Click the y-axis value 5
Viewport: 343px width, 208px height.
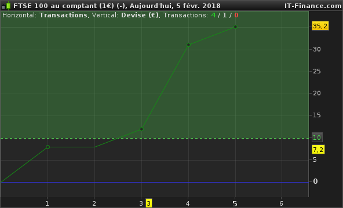coord(315,160)
